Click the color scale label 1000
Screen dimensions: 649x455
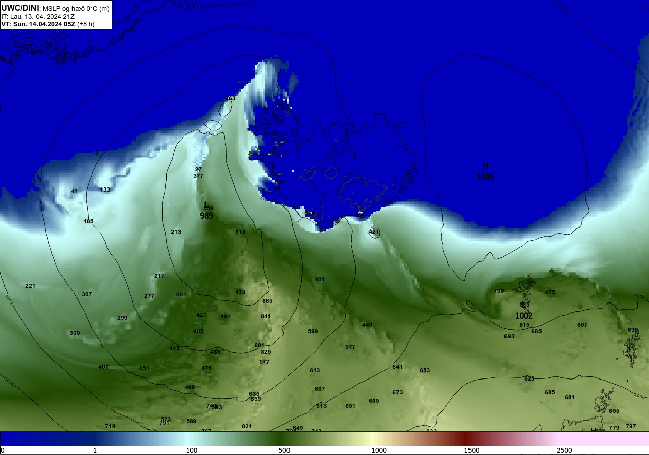[379, 450]
